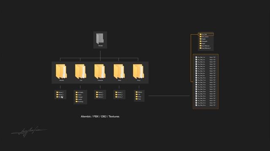
Task: Select the Dry_Oak_10.rs file row
Action: coord(205,78)
